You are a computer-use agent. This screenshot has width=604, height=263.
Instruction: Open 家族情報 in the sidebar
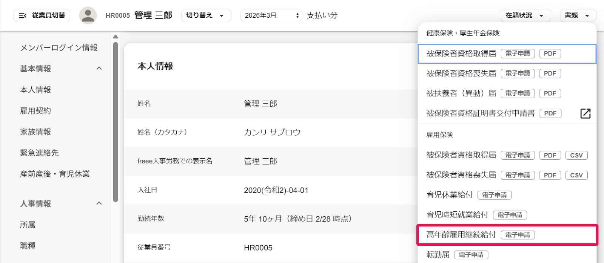click(x=35, y=132)
